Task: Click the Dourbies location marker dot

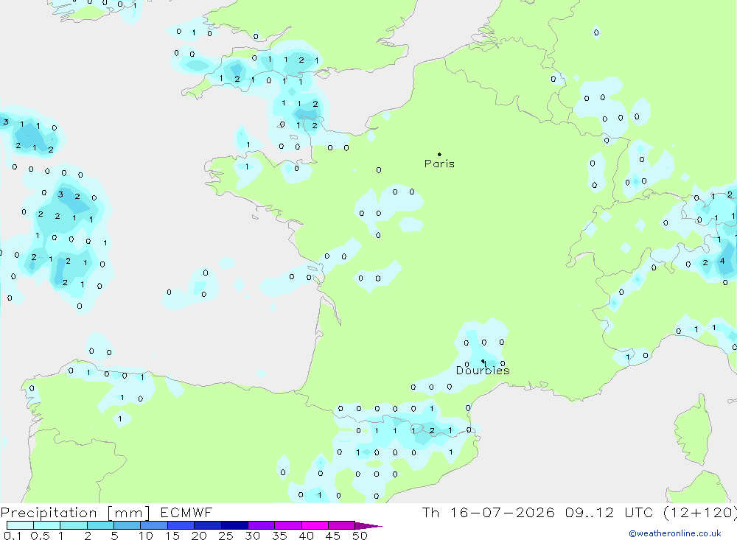Action: click(483, 362)
